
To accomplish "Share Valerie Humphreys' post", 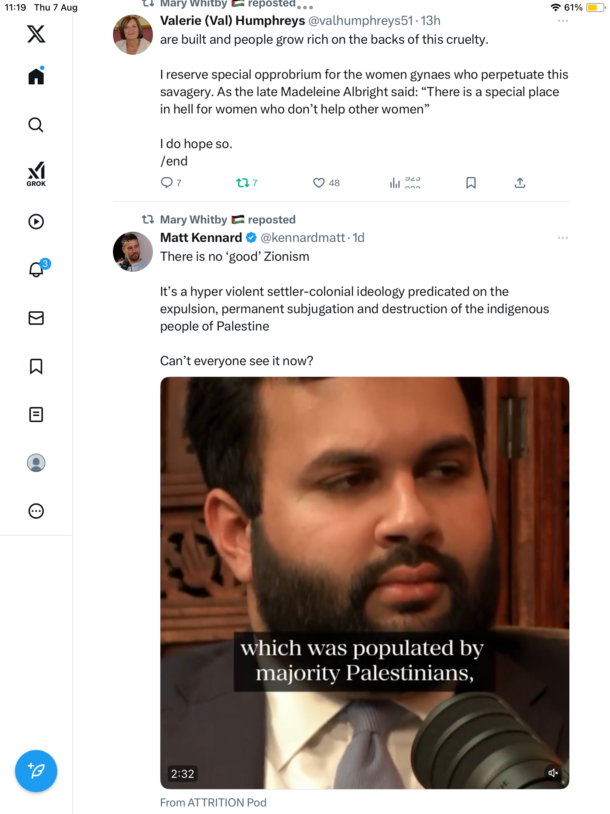I will 520,183.
